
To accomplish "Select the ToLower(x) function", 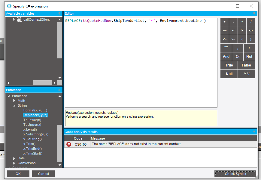I will tap(32, 120).
